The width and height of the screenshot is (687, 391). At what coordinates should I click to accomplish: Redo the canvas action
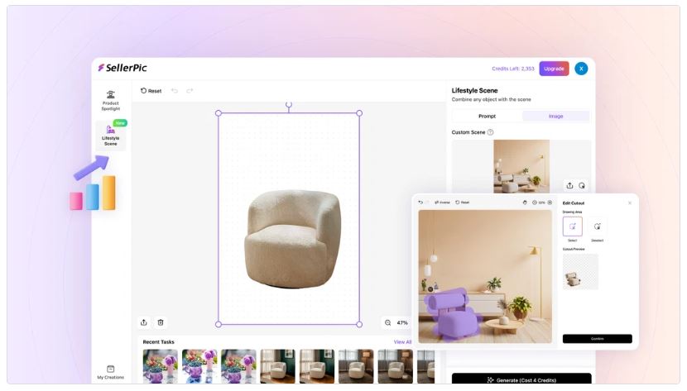(x=190, y=91)
